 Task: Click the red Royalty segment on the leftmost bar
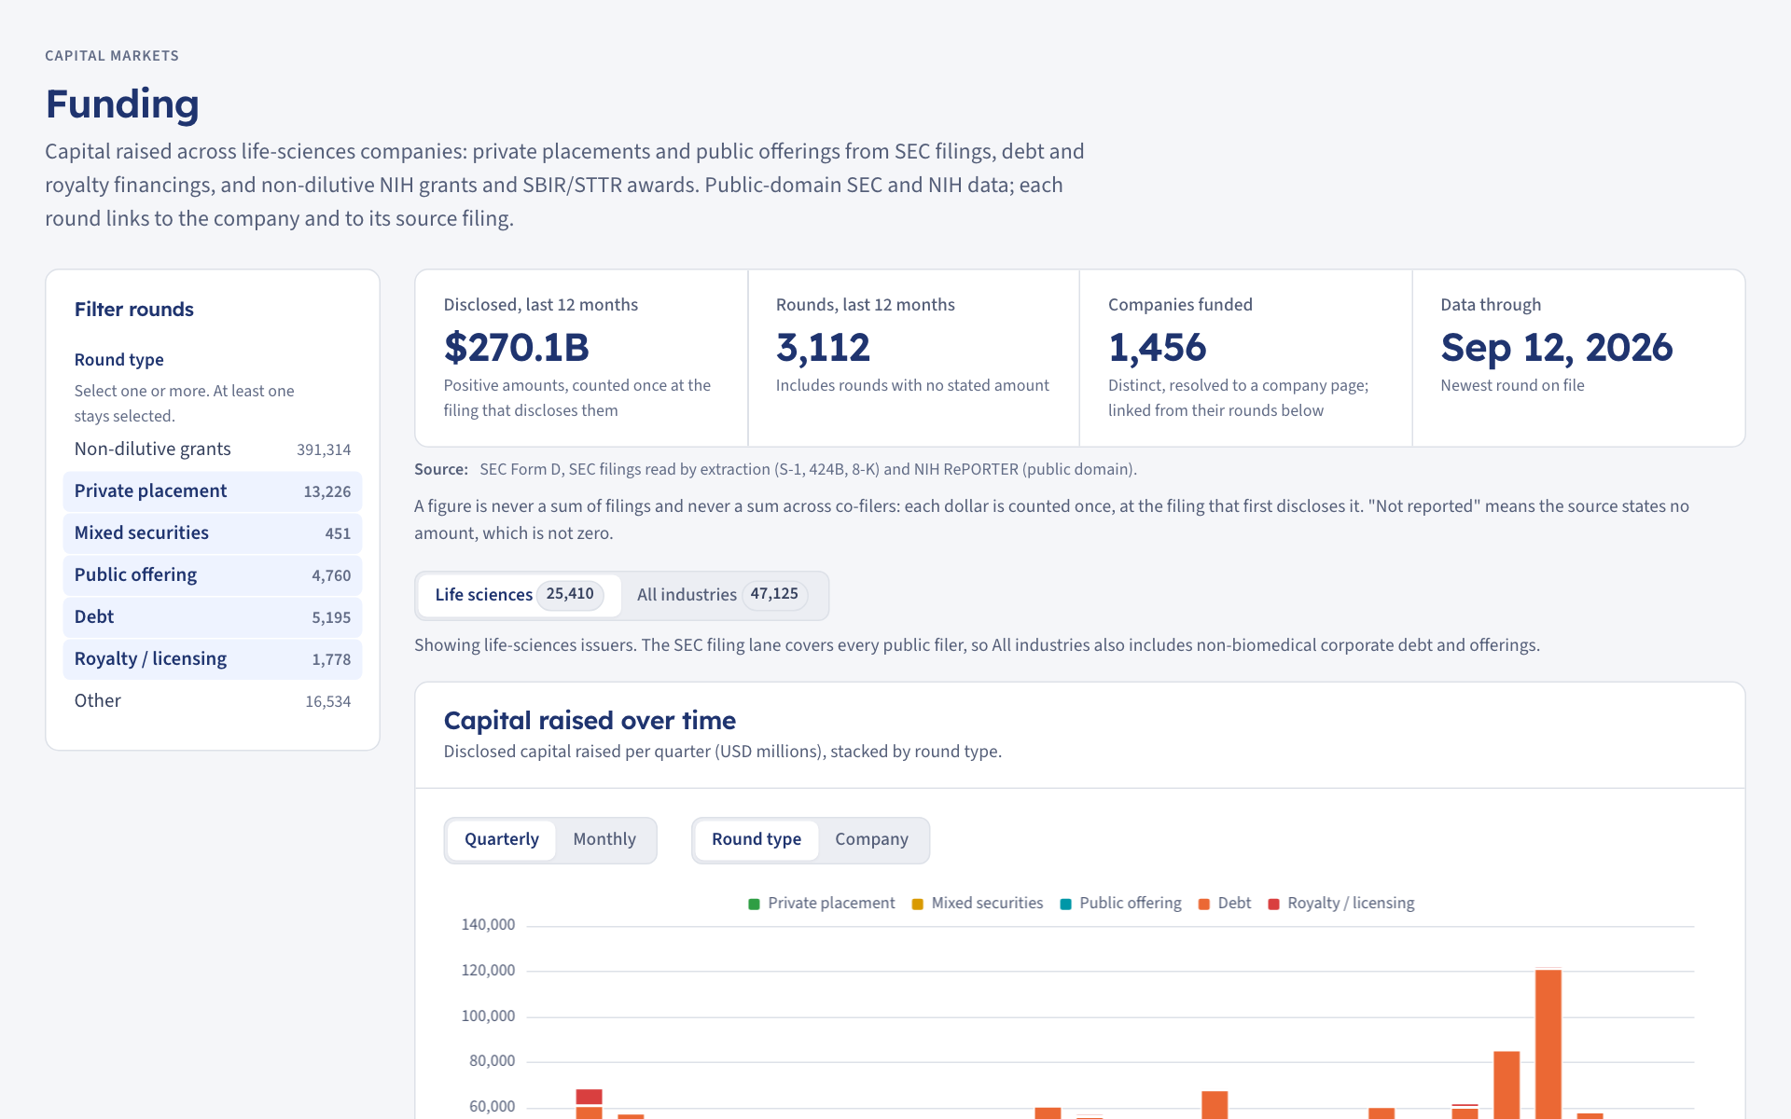click(589, 1098)
